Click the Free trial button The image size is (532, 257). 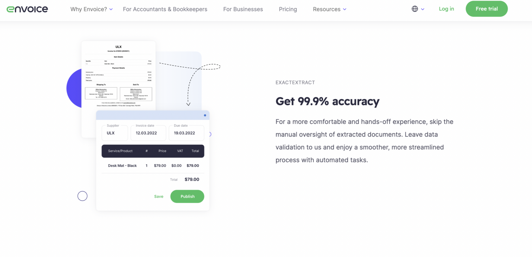[x=487, y=9]
